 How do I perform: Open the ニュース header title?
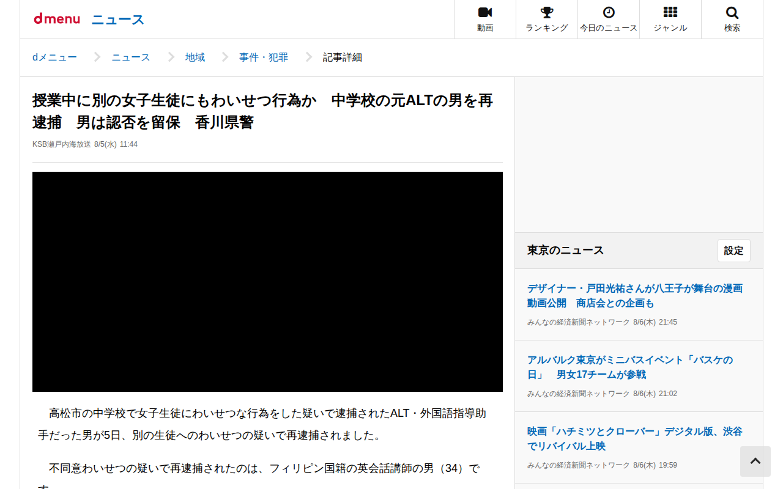118,20
